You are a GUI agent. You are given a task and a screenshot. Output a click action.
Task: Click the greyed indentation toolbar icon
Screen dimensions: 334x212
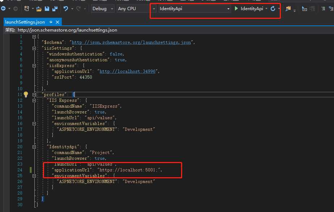[312, 9]
